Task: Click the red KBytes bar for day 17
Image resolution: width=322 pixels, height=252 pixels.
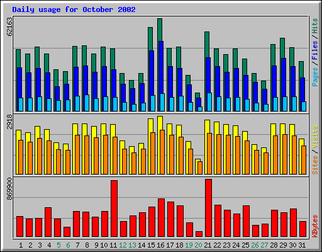Action: (x=170, y=219)
